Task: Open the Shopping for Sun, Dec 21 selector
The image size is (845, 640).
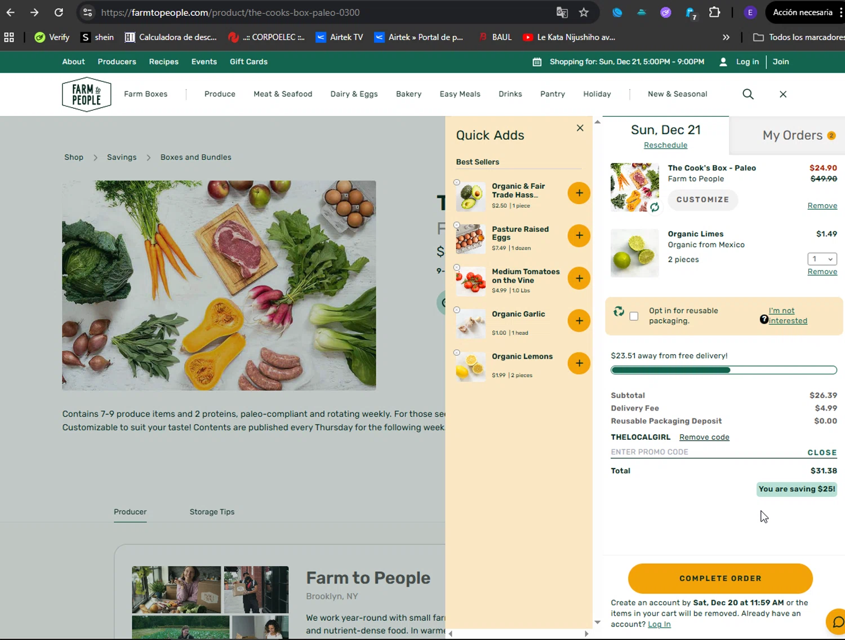Action: (627, 62)
